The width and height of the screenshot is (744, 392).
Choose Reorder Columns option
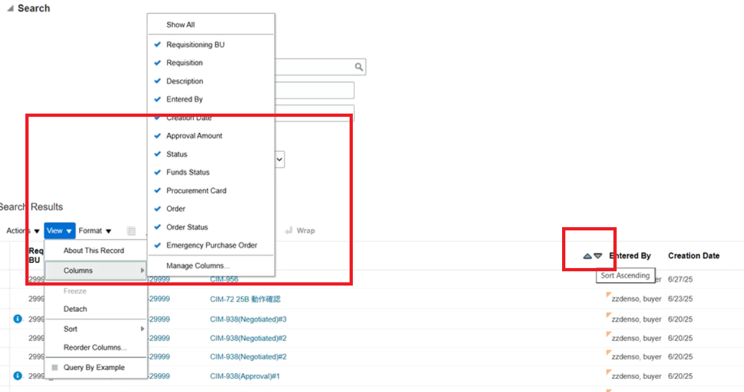[x=96, y=347]
